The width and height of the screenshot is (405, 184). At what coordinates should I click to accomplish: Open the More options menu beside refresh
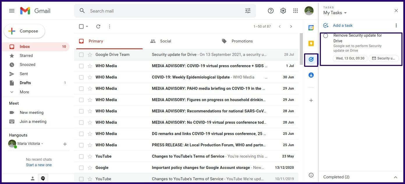109,26
